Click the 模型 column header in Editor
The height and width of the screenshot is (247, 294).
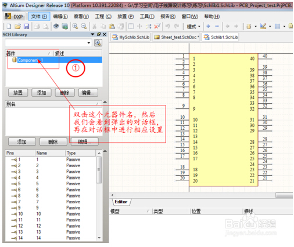(x=131, y=211)
